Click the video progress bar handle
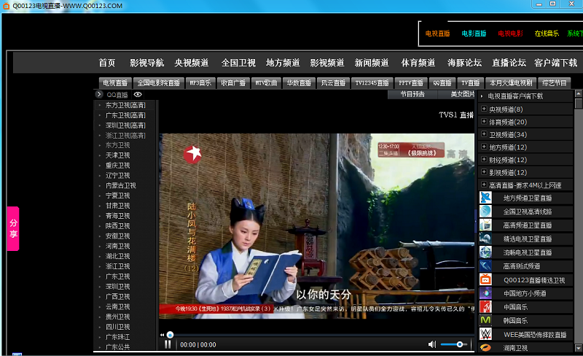Image resolution: width=583 pixels, height=356 pixels. (170, 335)
